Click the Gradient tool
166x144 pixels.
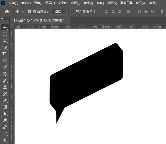[5, 107]
